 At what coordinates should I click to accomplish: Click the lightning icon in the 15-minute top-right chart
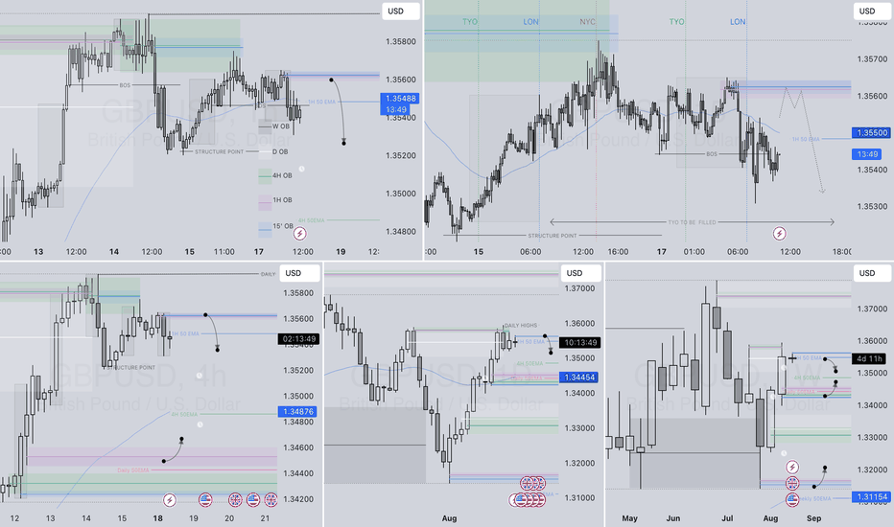pyautogui.click(x=780, y=233)
